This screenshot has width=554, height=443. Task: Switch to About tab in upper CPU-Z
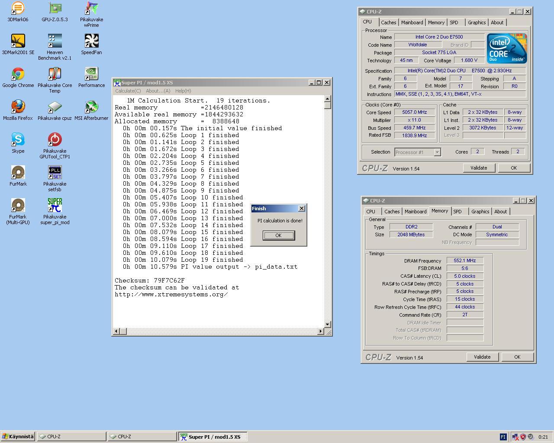pyautogui.click(x=497, y=22)
